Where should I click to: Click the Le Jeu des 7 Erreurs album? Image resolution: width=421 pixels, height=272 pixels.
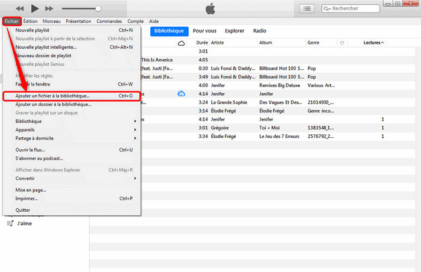pos(279,136)
